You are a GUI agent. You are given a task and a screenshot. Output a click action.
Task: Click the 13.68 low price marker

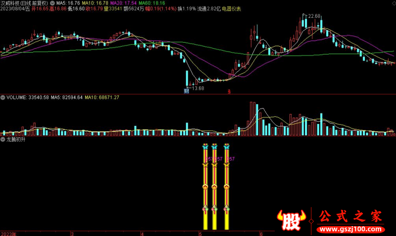pyautogui.click(x=198, y=88)
